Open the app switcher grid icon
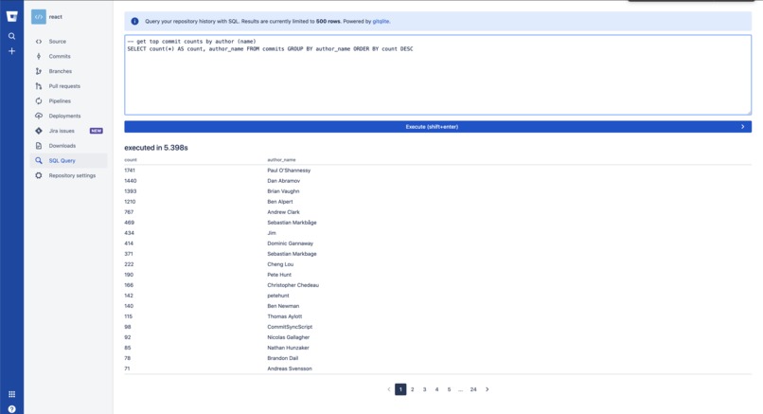This screenshot has height=414, width=763. 11,394
